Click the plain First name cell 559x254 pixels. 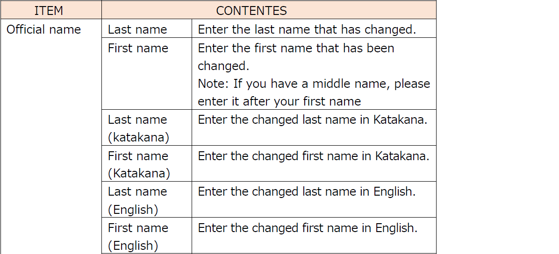coord(146,73)
